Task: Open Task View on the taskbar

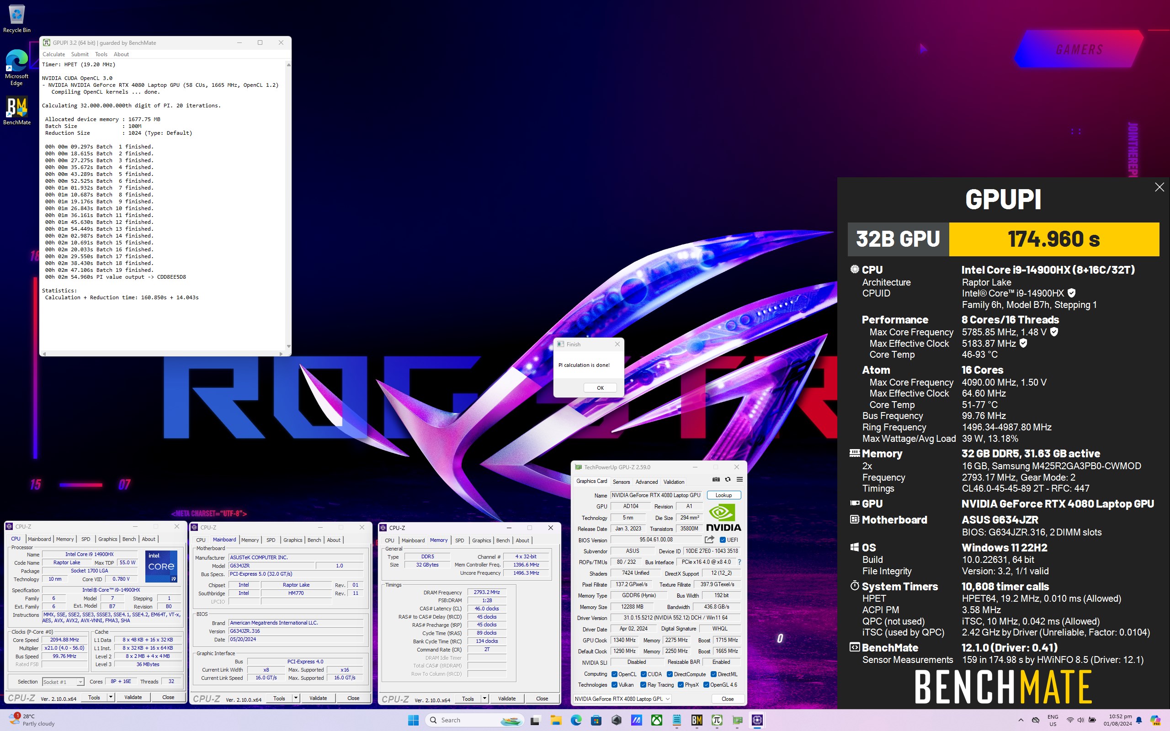Action: [x=535, y=720]
